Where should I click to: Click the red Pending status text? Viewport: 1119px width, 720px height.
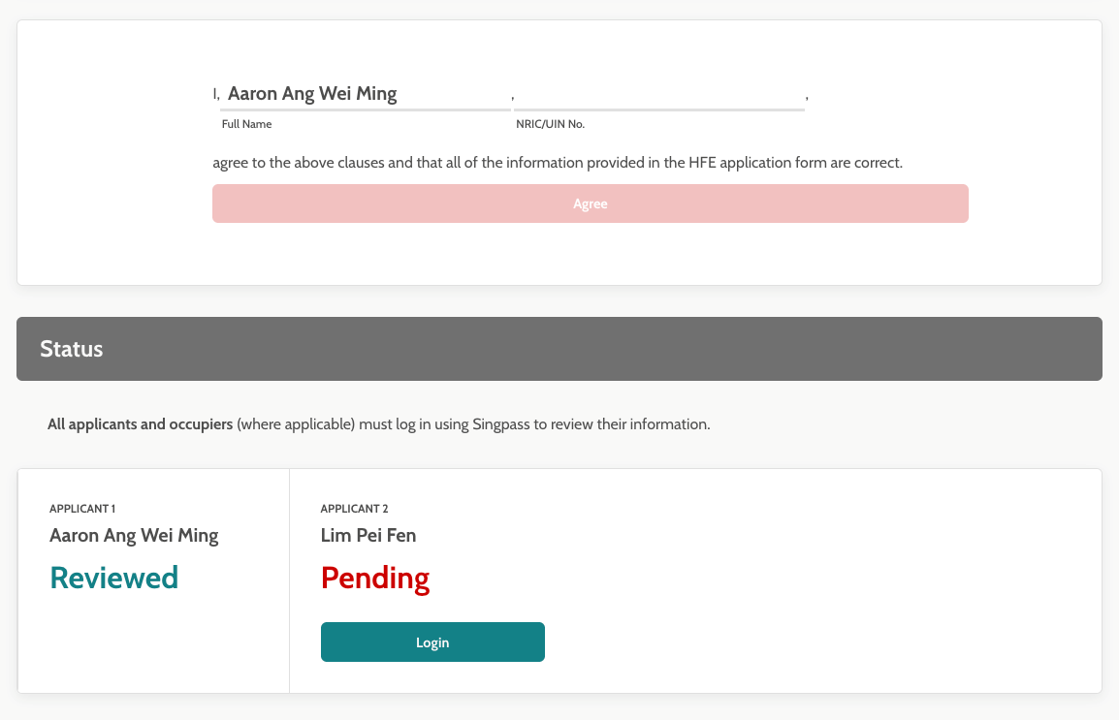[375, 578]
